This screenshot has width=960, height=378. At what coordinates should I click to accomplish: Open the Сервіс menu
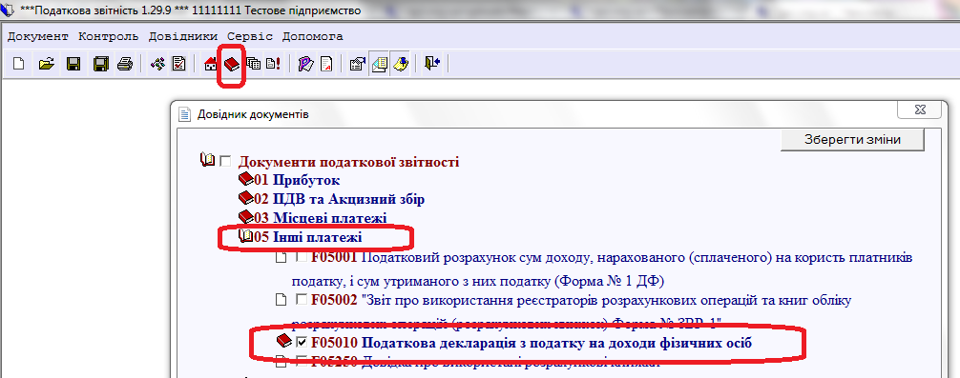(x=250, y=36)
